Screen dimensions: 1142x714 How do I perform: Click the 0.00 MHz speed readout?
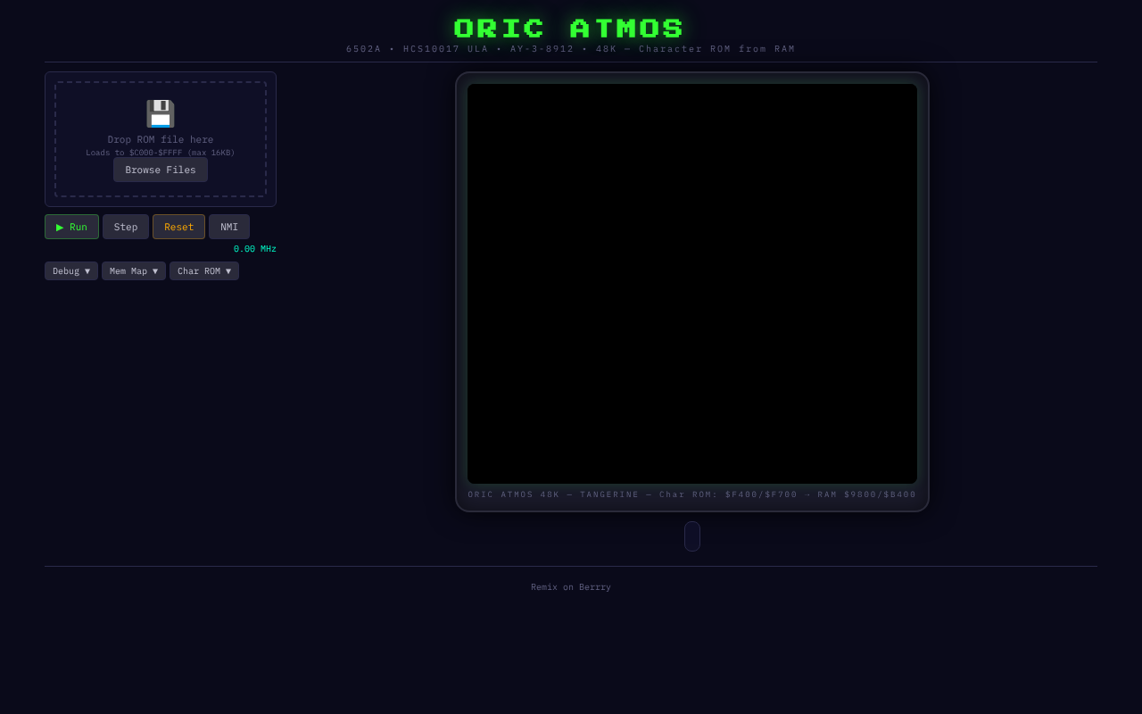(x=255, y=249)
